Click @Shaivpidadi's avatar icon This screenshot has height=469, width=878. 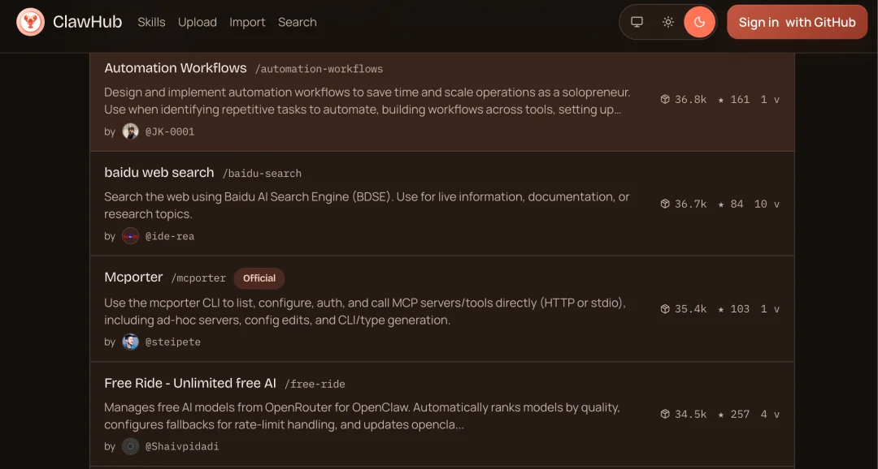coord(130,445)
